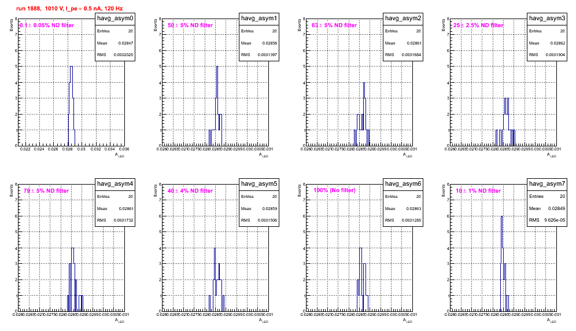Click the Entries row in havg_asym5 stats
This screenshot has width=576, height=331.
point(259,197)
